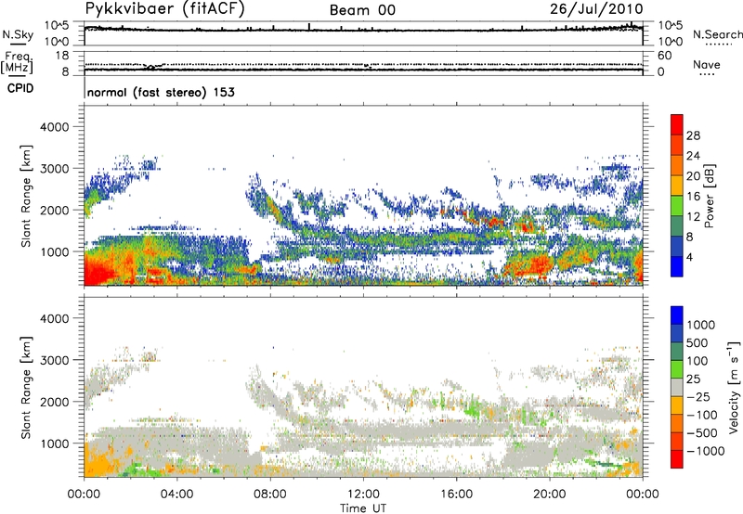Click the '24' label on the power colorbar
The height and width of the screenshot is (514, 743).
(693, 156)
